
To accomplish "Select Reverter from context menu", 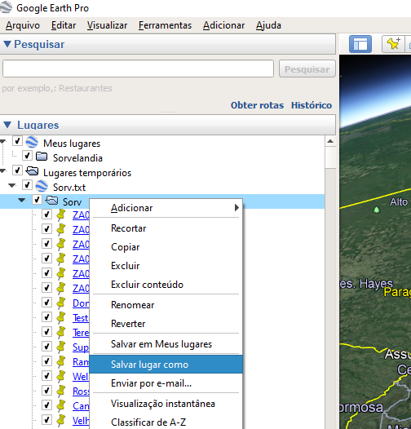I will click(166, 324).
